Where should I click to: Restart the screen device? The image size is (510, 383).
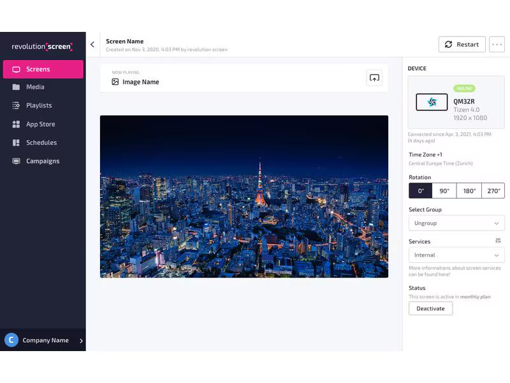tap(462, 44)
